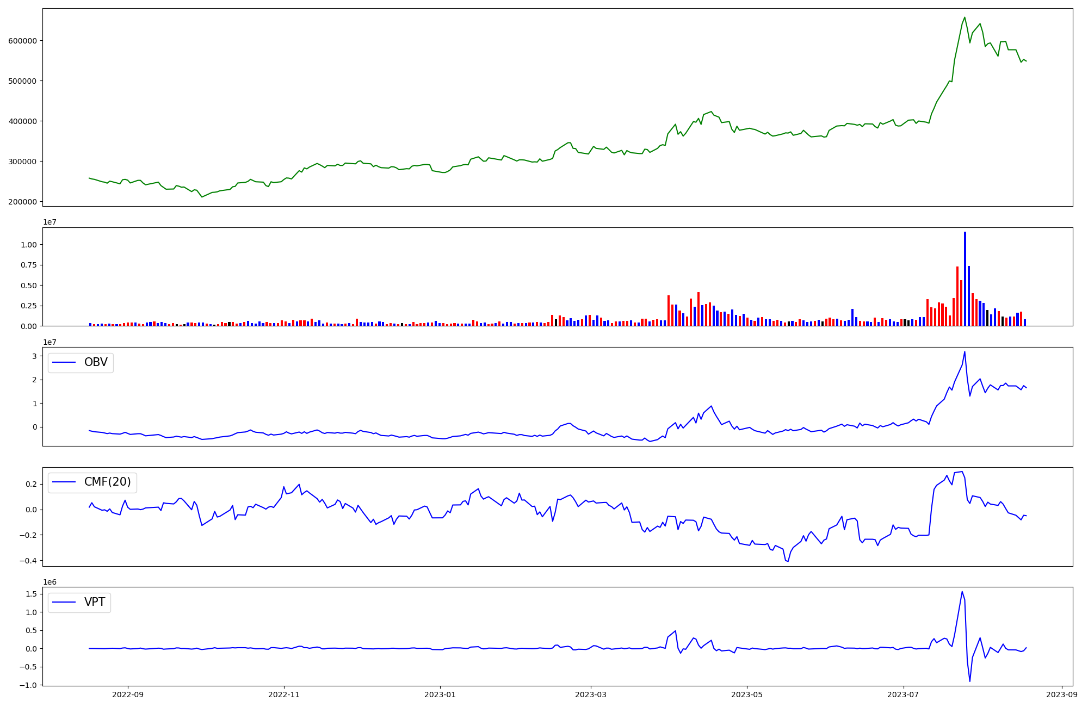Select the 2023-09 date tick label
Image resolution: width=1088 pixels, height=707 pixels.
click(x=1062, y=694)
